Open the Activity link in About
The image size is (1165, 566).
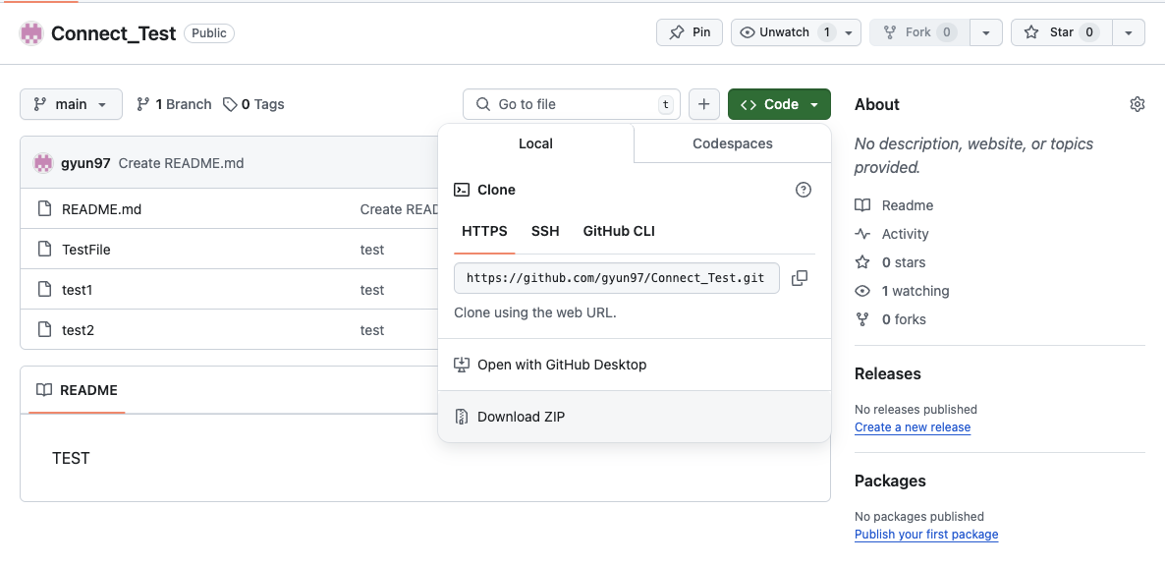892,234
